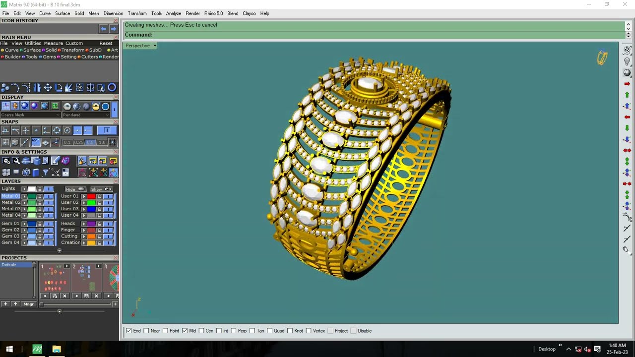Click the green four-square display icon
Viewport: 635px width, 357px height.
pos(55,106)
